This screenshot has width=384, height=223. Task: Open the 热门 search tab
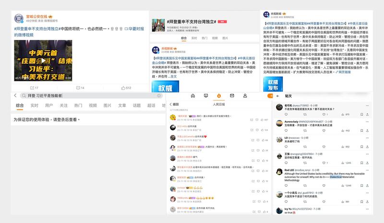(x=78, y=105)
